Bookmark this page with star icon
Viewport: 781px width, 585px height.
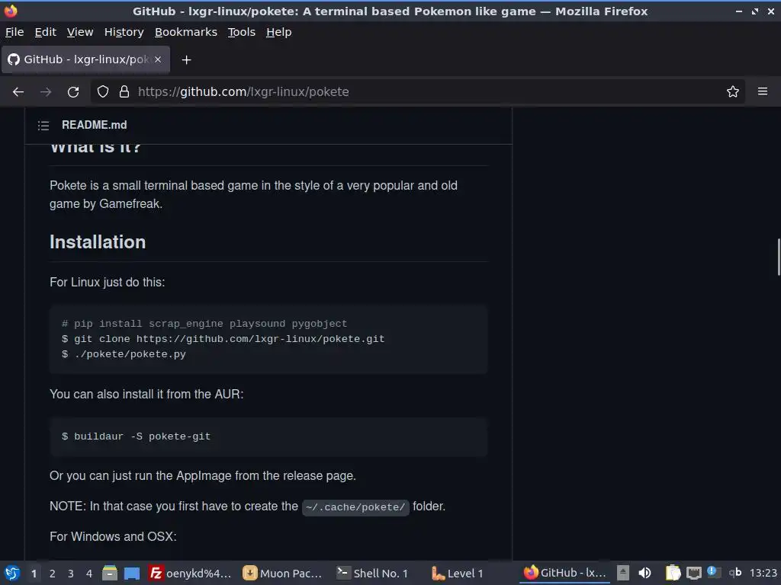[733, 91]
